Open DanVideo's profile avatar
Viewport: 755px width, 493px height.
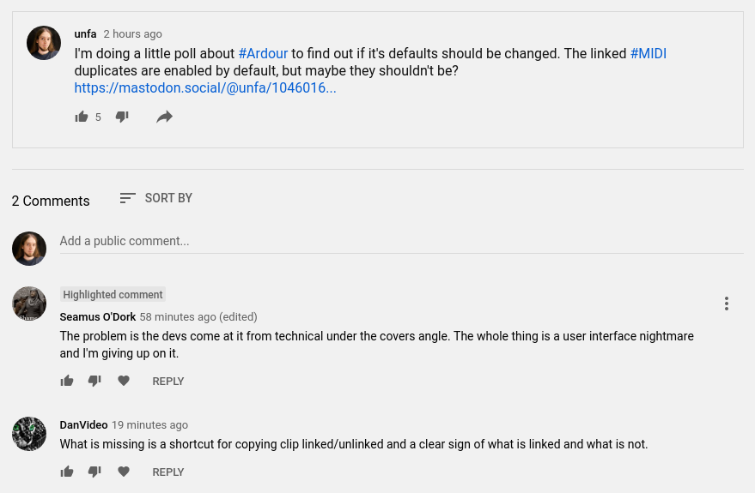(29, 434)
